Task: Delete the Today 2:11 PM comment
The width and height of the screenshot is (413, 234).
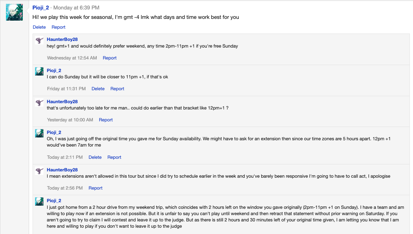Action: click(x=95, y=157)
